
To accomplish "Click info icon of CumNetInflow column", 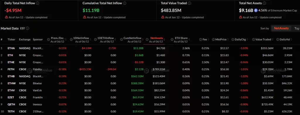I will 122,40.
